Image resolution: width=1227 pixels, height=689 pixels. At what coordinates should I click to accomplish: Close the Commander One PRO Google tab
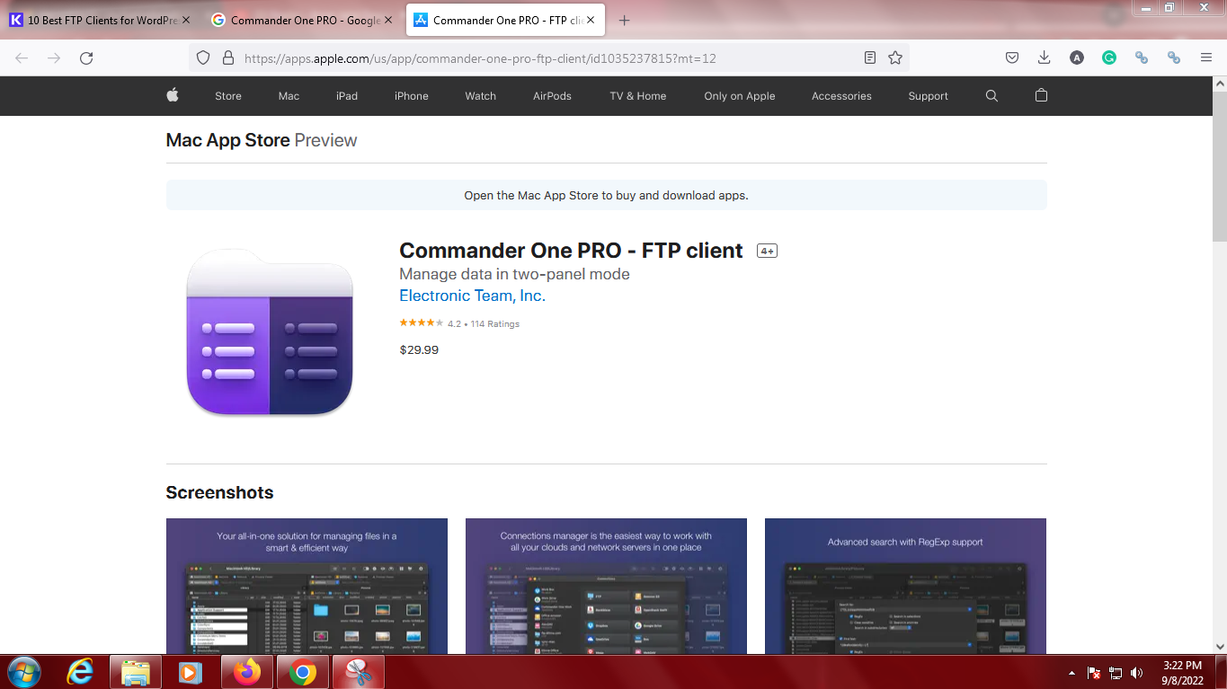tap(388, 20)
